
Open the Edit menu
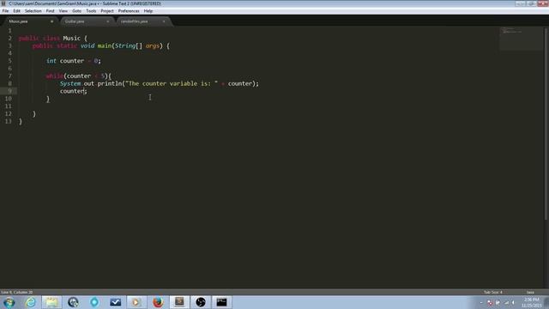pos(16,11)
